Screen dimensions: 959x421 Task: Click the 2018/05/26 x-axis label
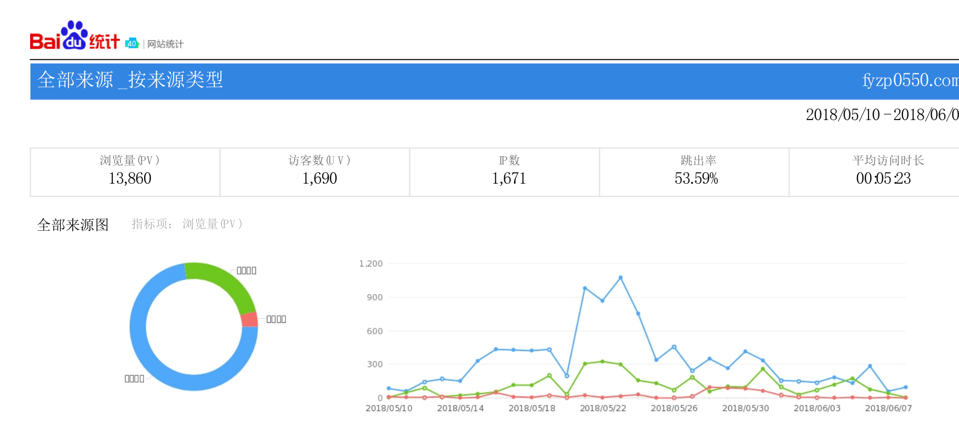pyautogui.click(x=674, y=408)
